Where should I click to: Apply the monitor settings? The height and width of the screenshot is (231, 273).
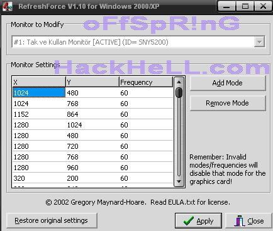click(198, 221)
